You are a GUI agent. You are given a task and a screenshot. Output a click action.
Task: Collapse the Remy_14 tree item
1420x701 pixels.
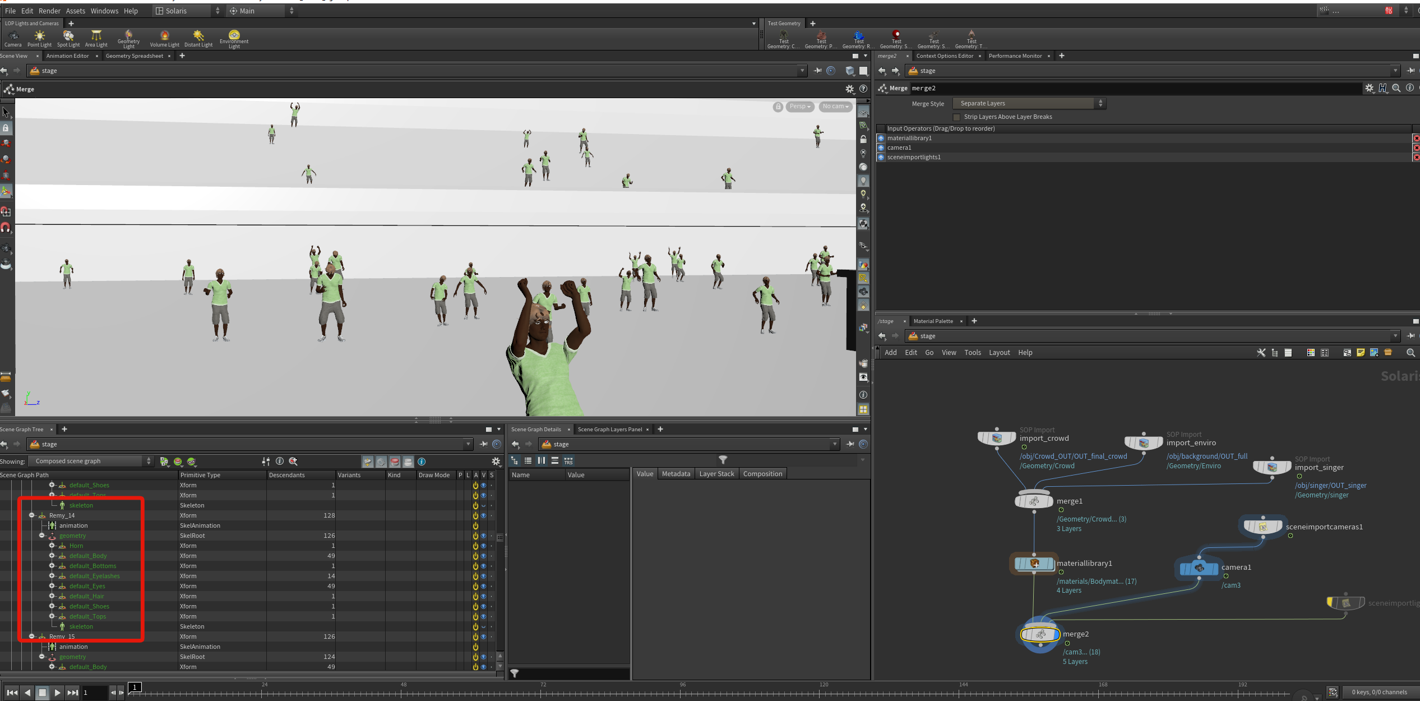[x=32, y=515]
